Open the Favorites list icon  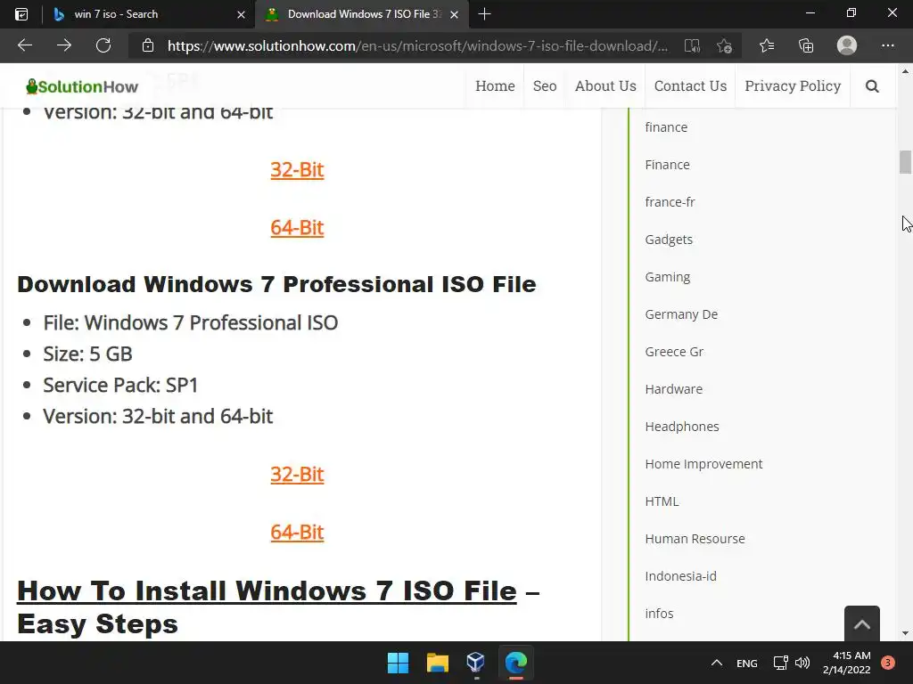click(767, 45)
